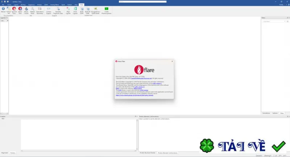
Task: Open the Cresset BioMolecular Discovery Ltd link
Action: [x=141, y=78]
